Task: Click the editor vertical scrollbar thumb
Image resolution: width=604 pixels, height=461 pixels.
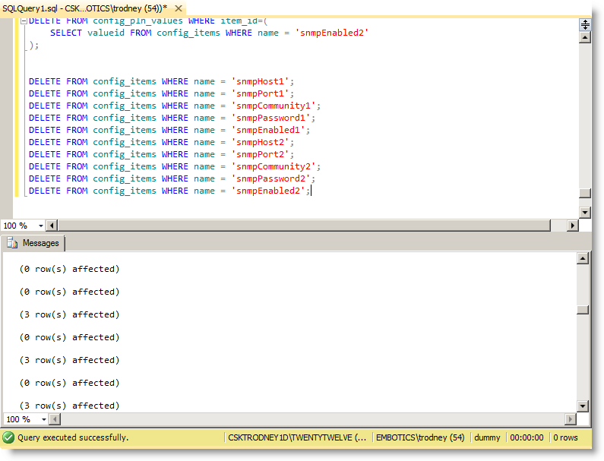Action: click(x=585, y=193)
